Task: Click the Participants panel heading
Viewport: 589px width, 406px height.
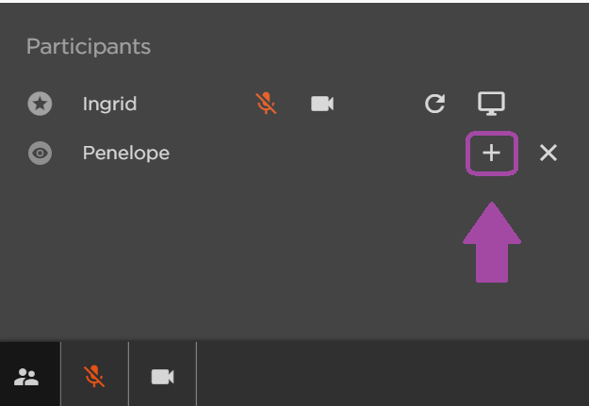Action: point(89,47)
